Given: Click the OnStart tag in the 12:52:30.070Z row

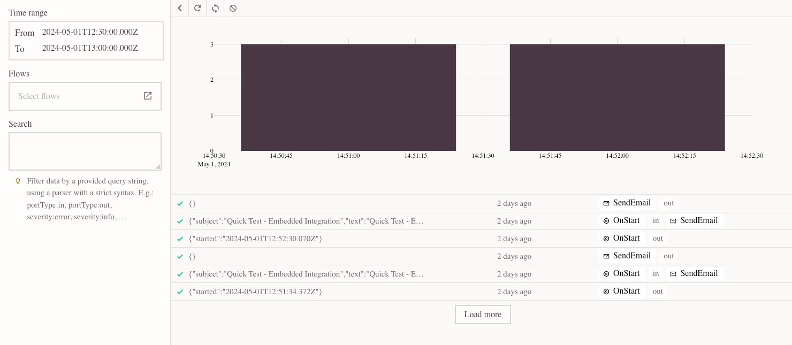Looking at the screenshot, I should pos(622,239).
